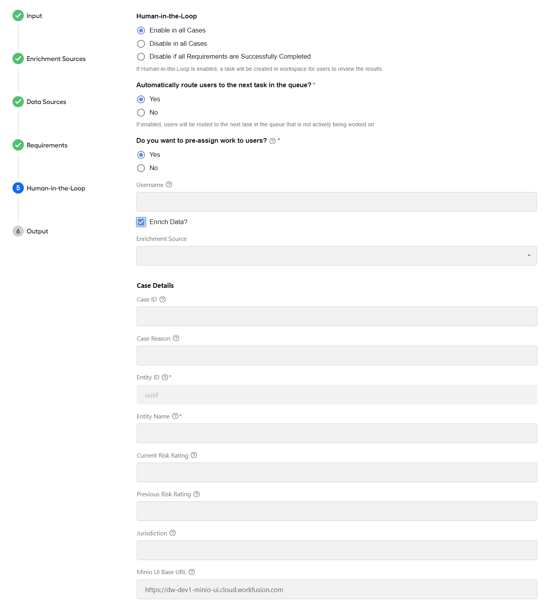Image resolution: width=551 pixels, height=614 pixels.
Task: Click help icon beside Current Risk Rating
Action: click(194, 455)
